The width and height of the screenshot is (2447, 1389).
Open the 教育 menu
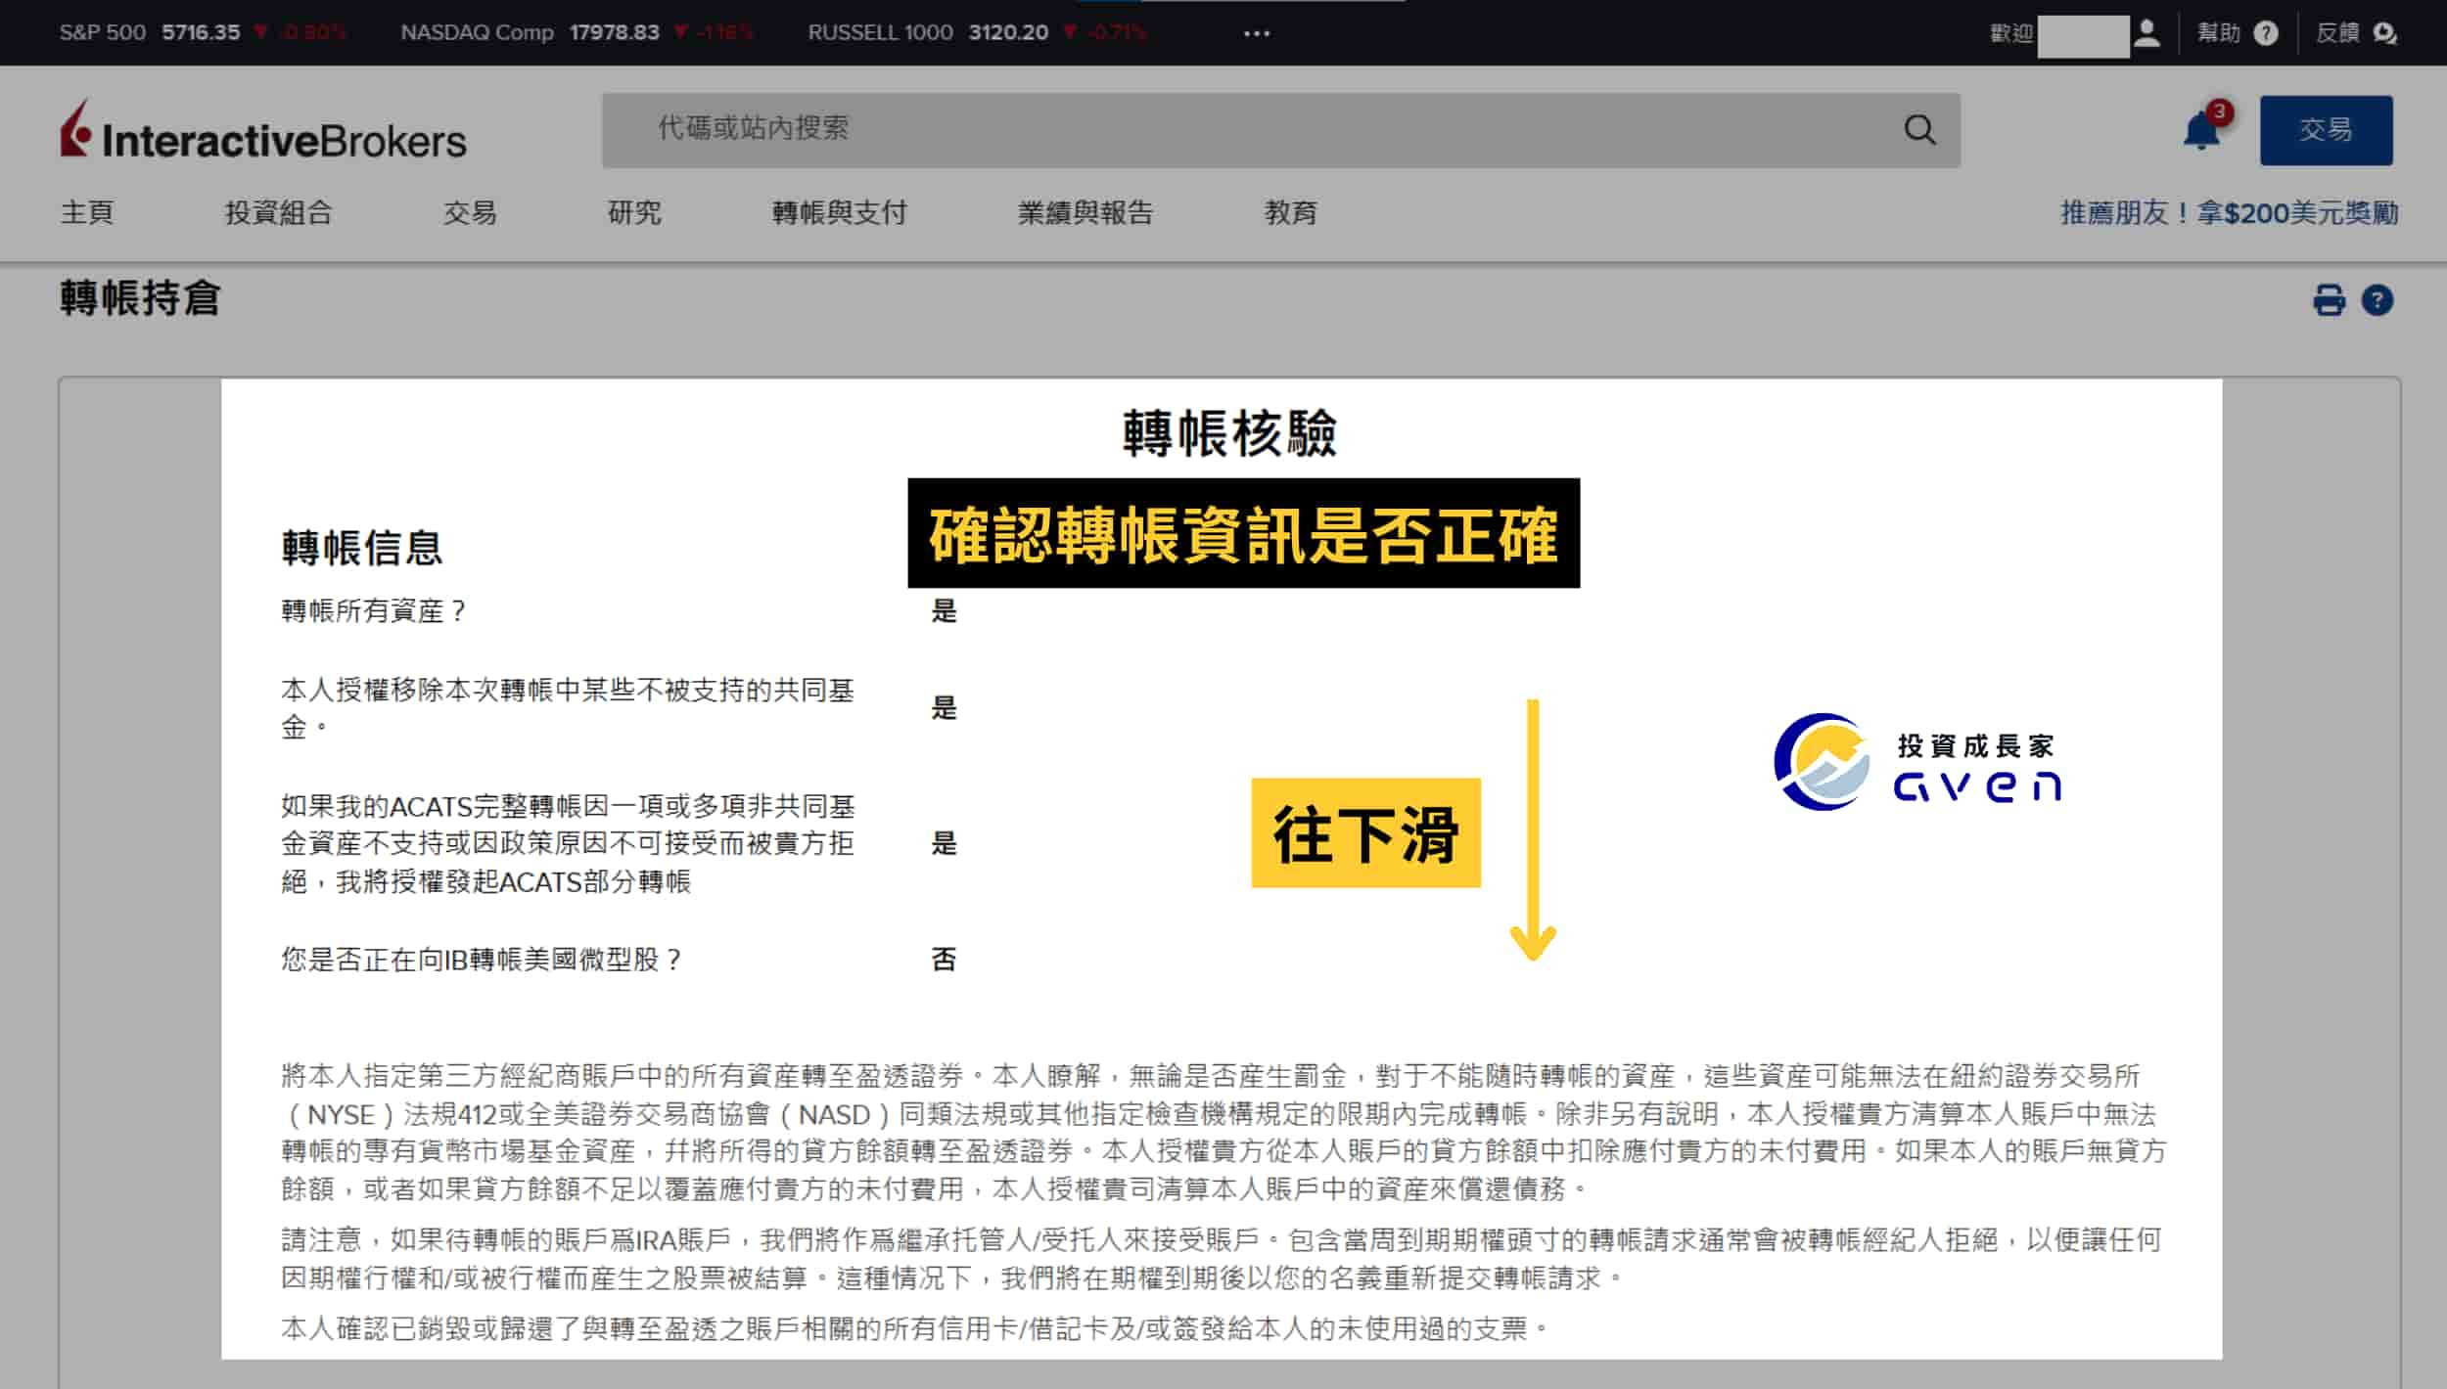[x=1290, y=212]
